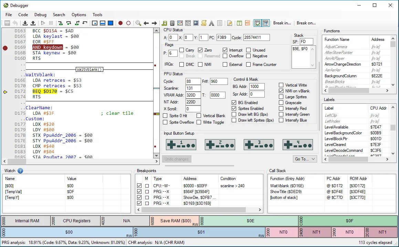Open the Break on... dropdown
The image size is (399, 247).
coord(306,23)
